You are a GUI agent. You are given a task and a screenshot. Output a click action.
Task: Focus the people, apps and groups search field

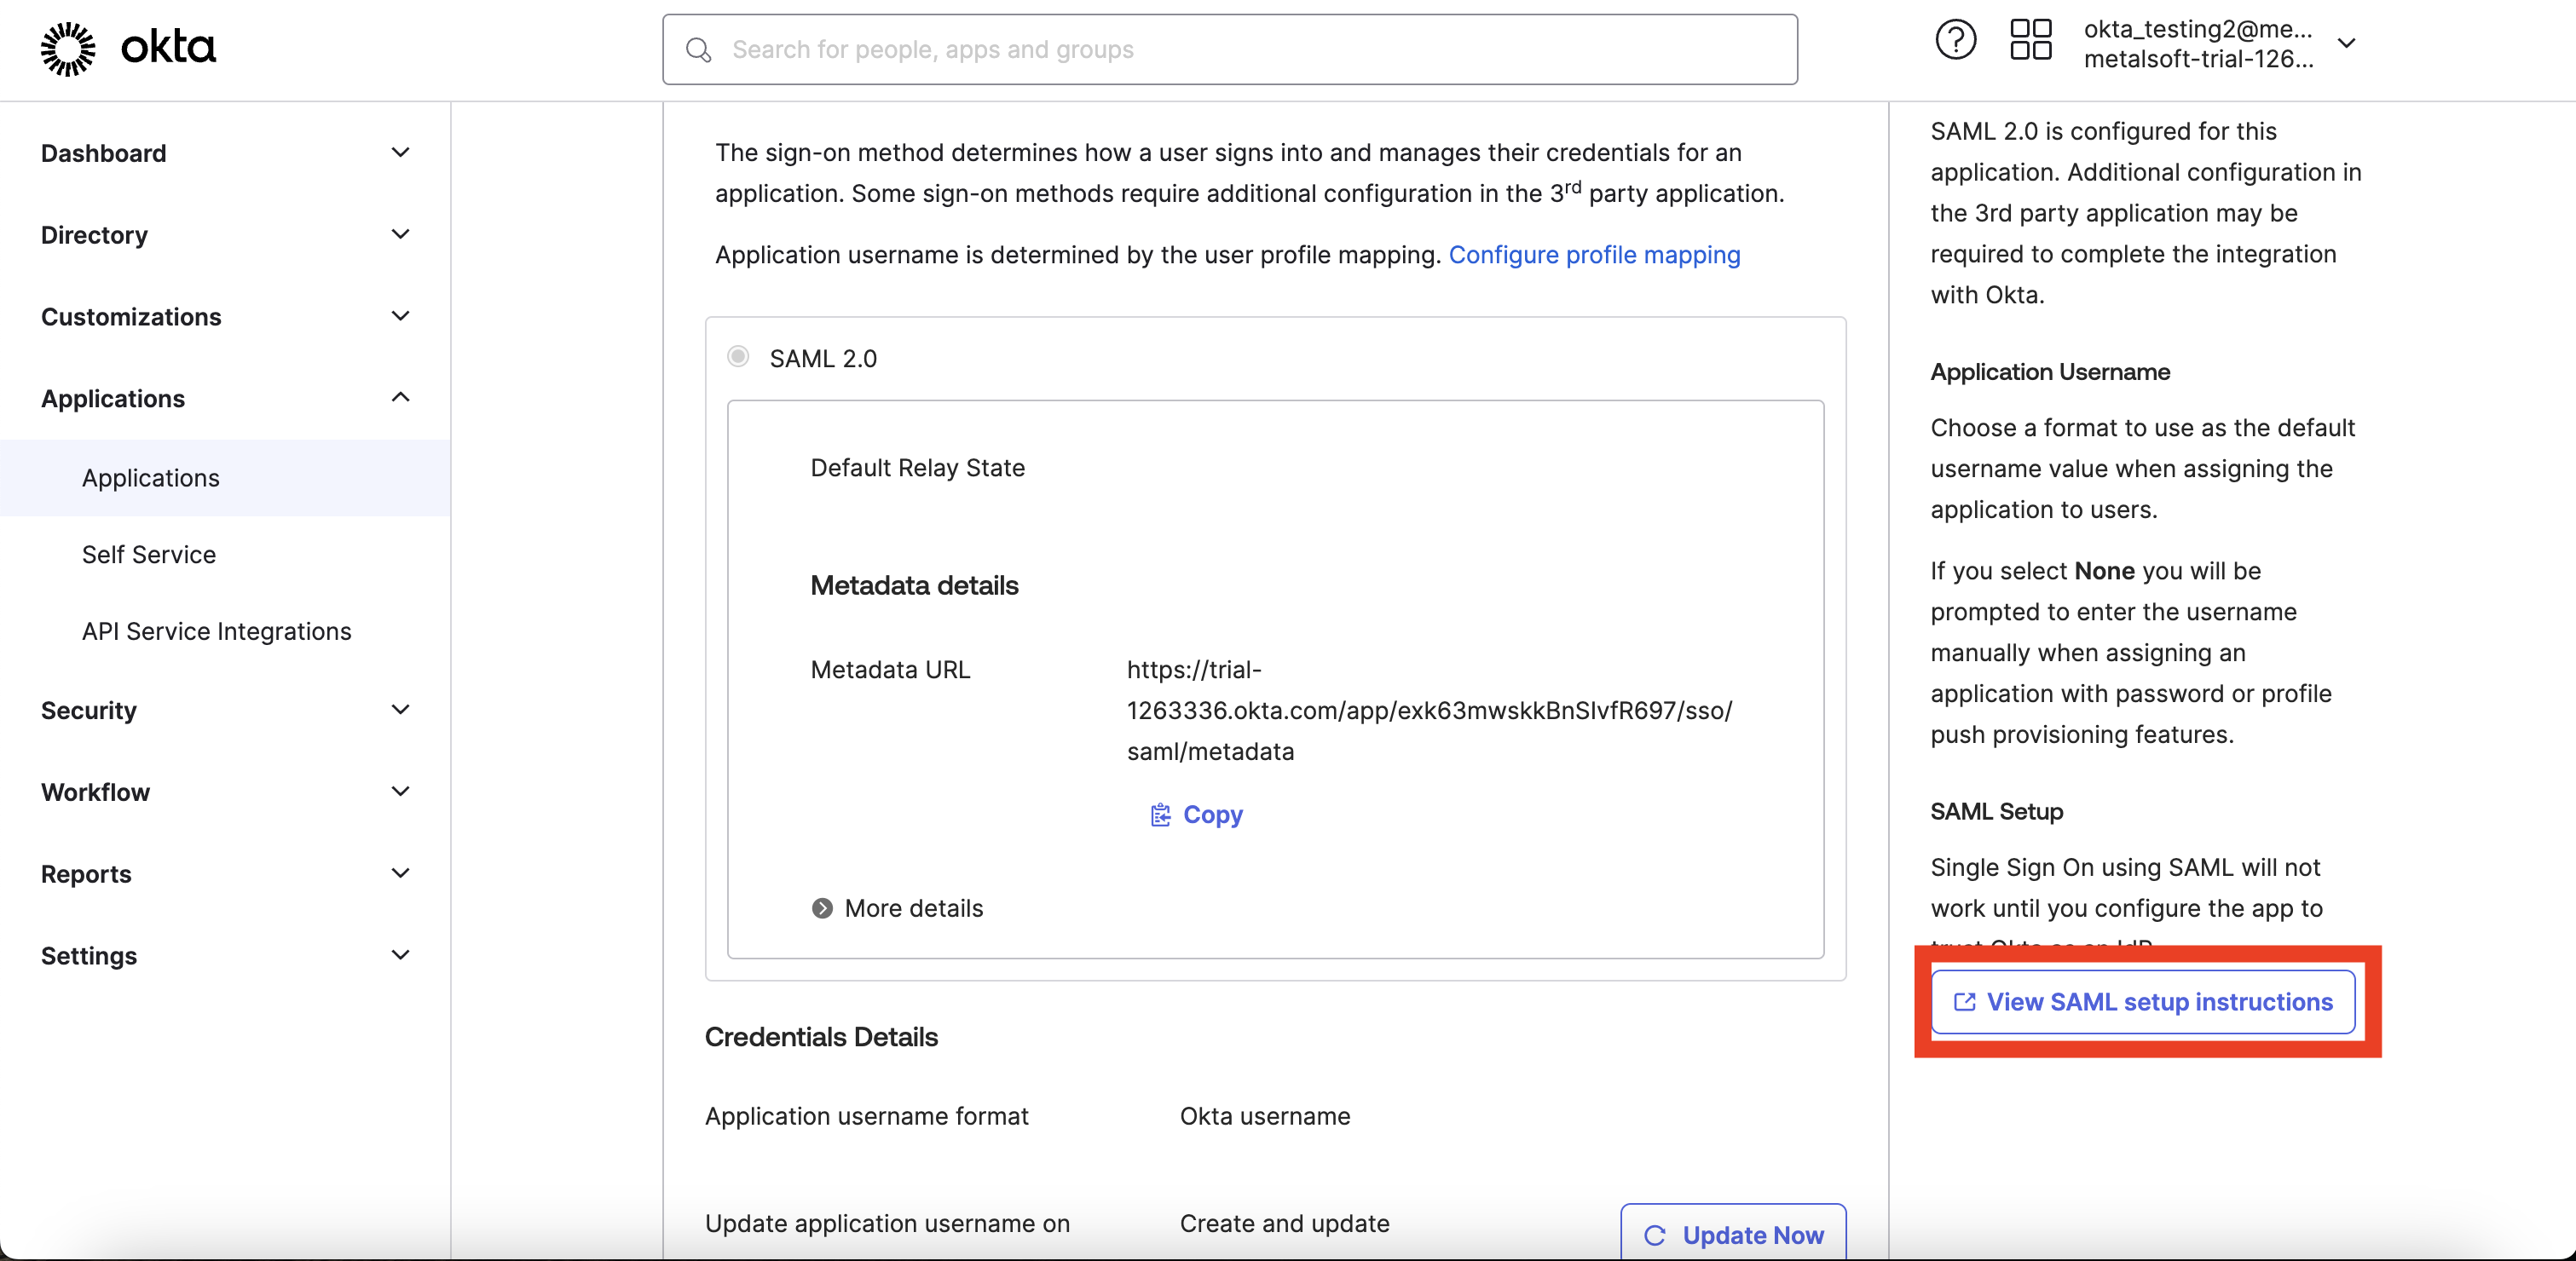click(1230, 50)
